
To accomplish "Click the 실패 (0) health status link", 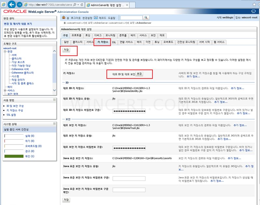I will click(x=30, y=136).
